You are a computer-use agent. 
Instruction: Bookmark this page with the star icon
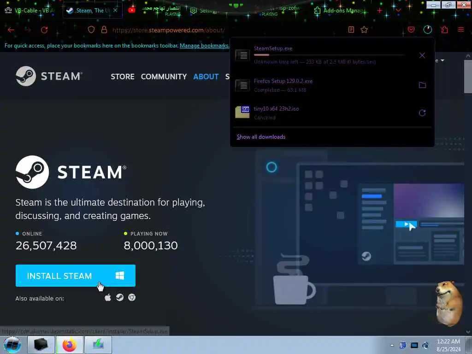pos(364,29)
